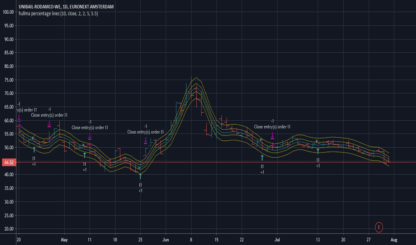
Task: Click the purple arrow before May label
Action: pos(50,124)
